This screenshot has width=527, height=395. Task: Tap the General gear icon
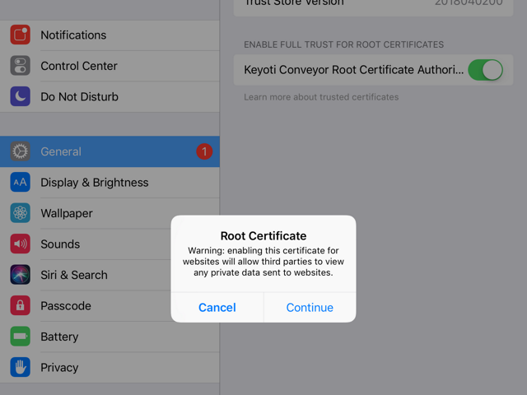[x=20, y=151]
